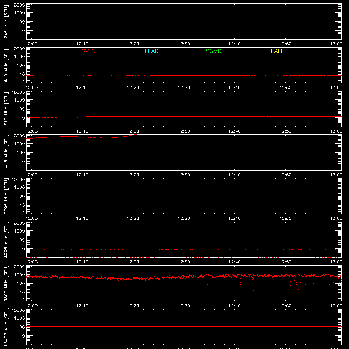Click the 10000 tick label of 245 MHz panel

click(18, 5)
